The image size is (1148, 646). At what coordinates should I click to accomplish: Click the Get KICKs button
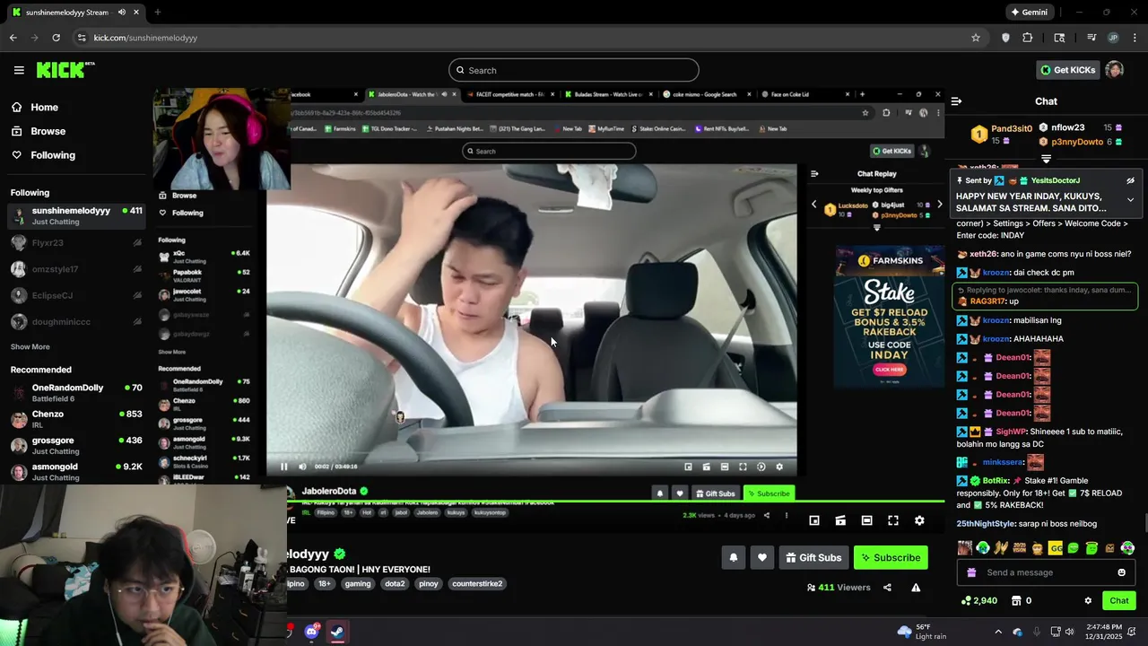point(1067,70)
